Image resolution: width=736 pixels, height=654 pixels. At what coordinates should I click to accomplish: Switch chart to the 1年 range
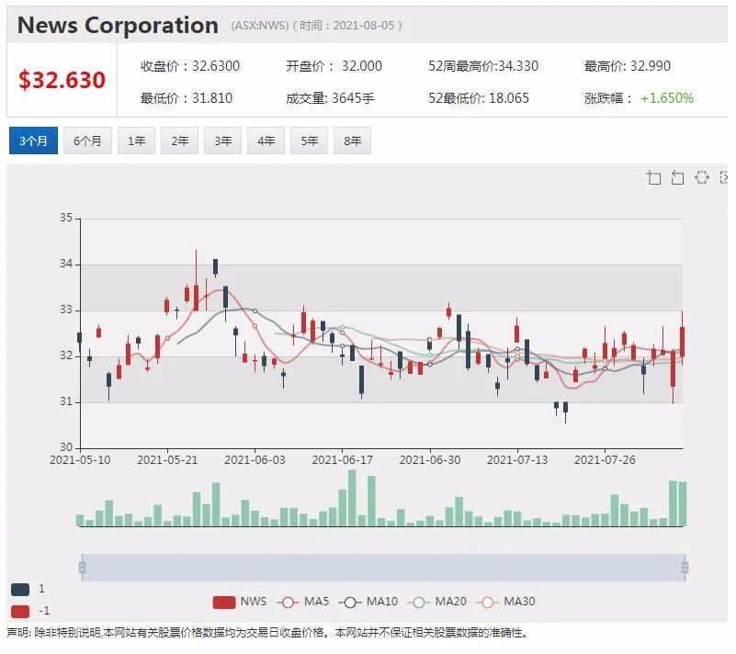(136, 141)
